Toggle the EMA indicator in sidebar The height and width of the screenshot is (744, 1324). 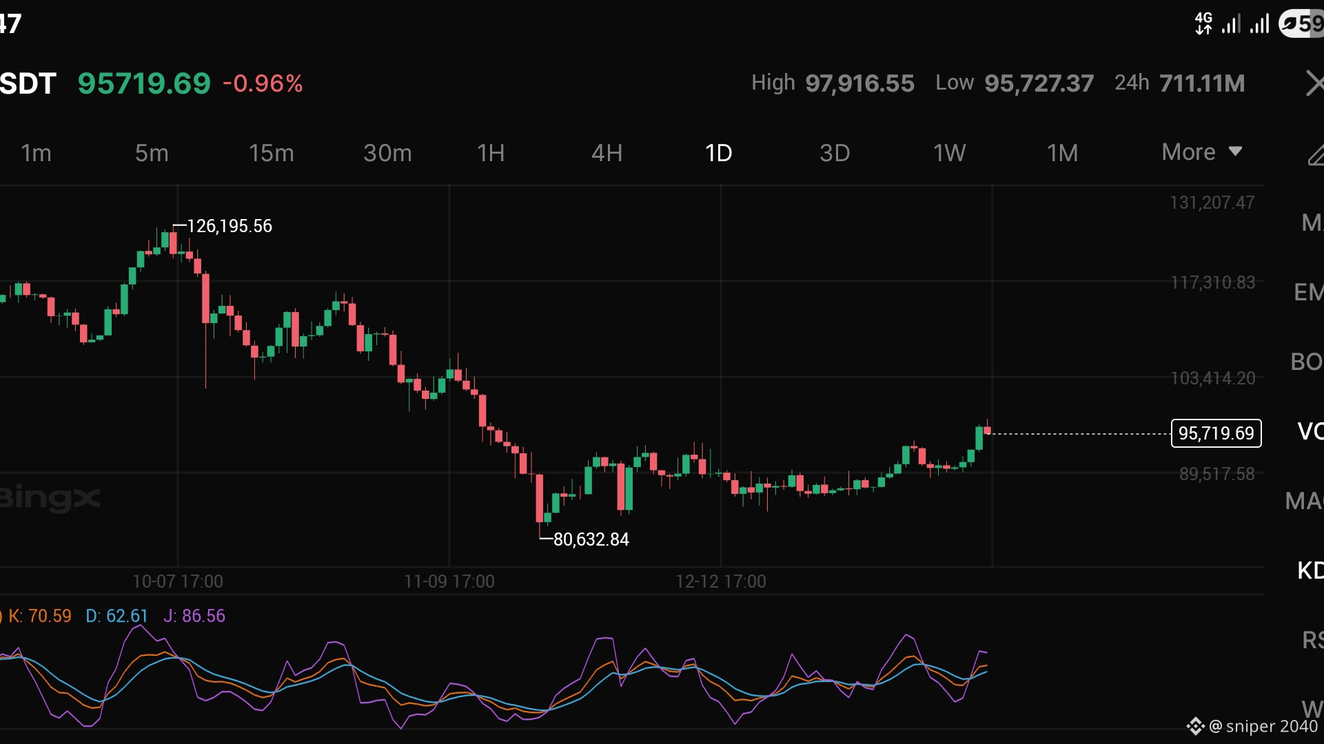pyautogui.click(x=1308, y=292)
